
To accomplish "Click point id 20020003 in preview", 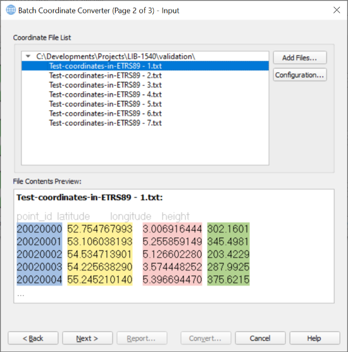I will point(39,267).
